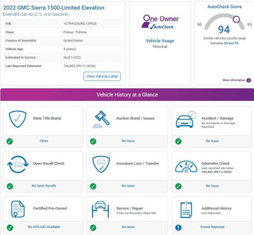Click the Vehicle History at a Glance banner

(x=127, y=94)
